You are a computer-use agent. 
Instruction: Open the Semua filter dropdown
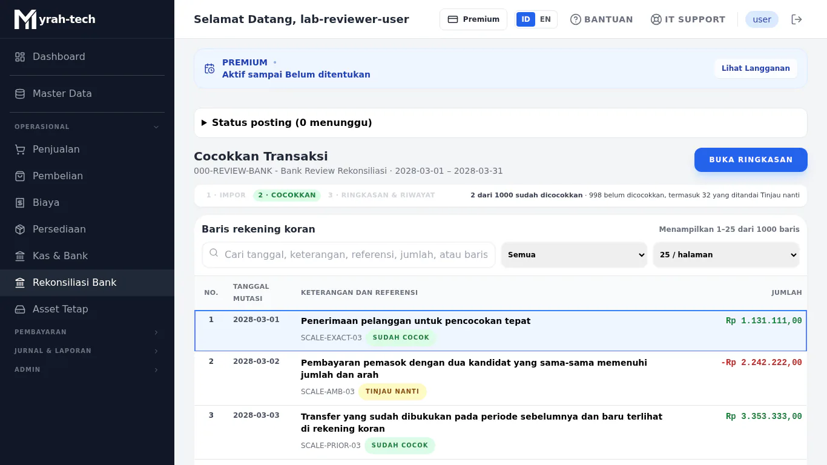tap(575, 255)
